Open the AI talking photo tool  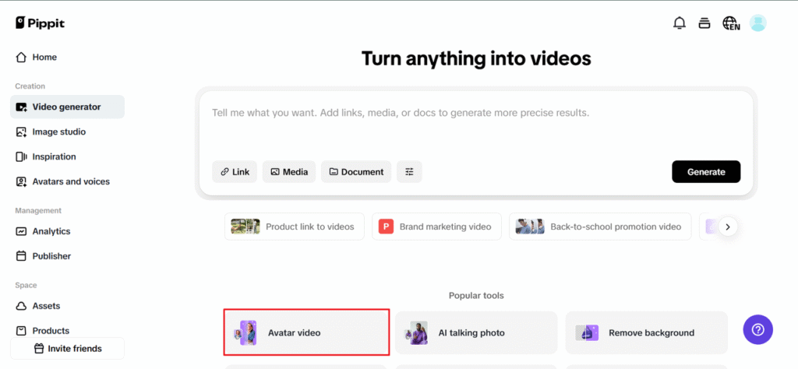coord(476,333)
